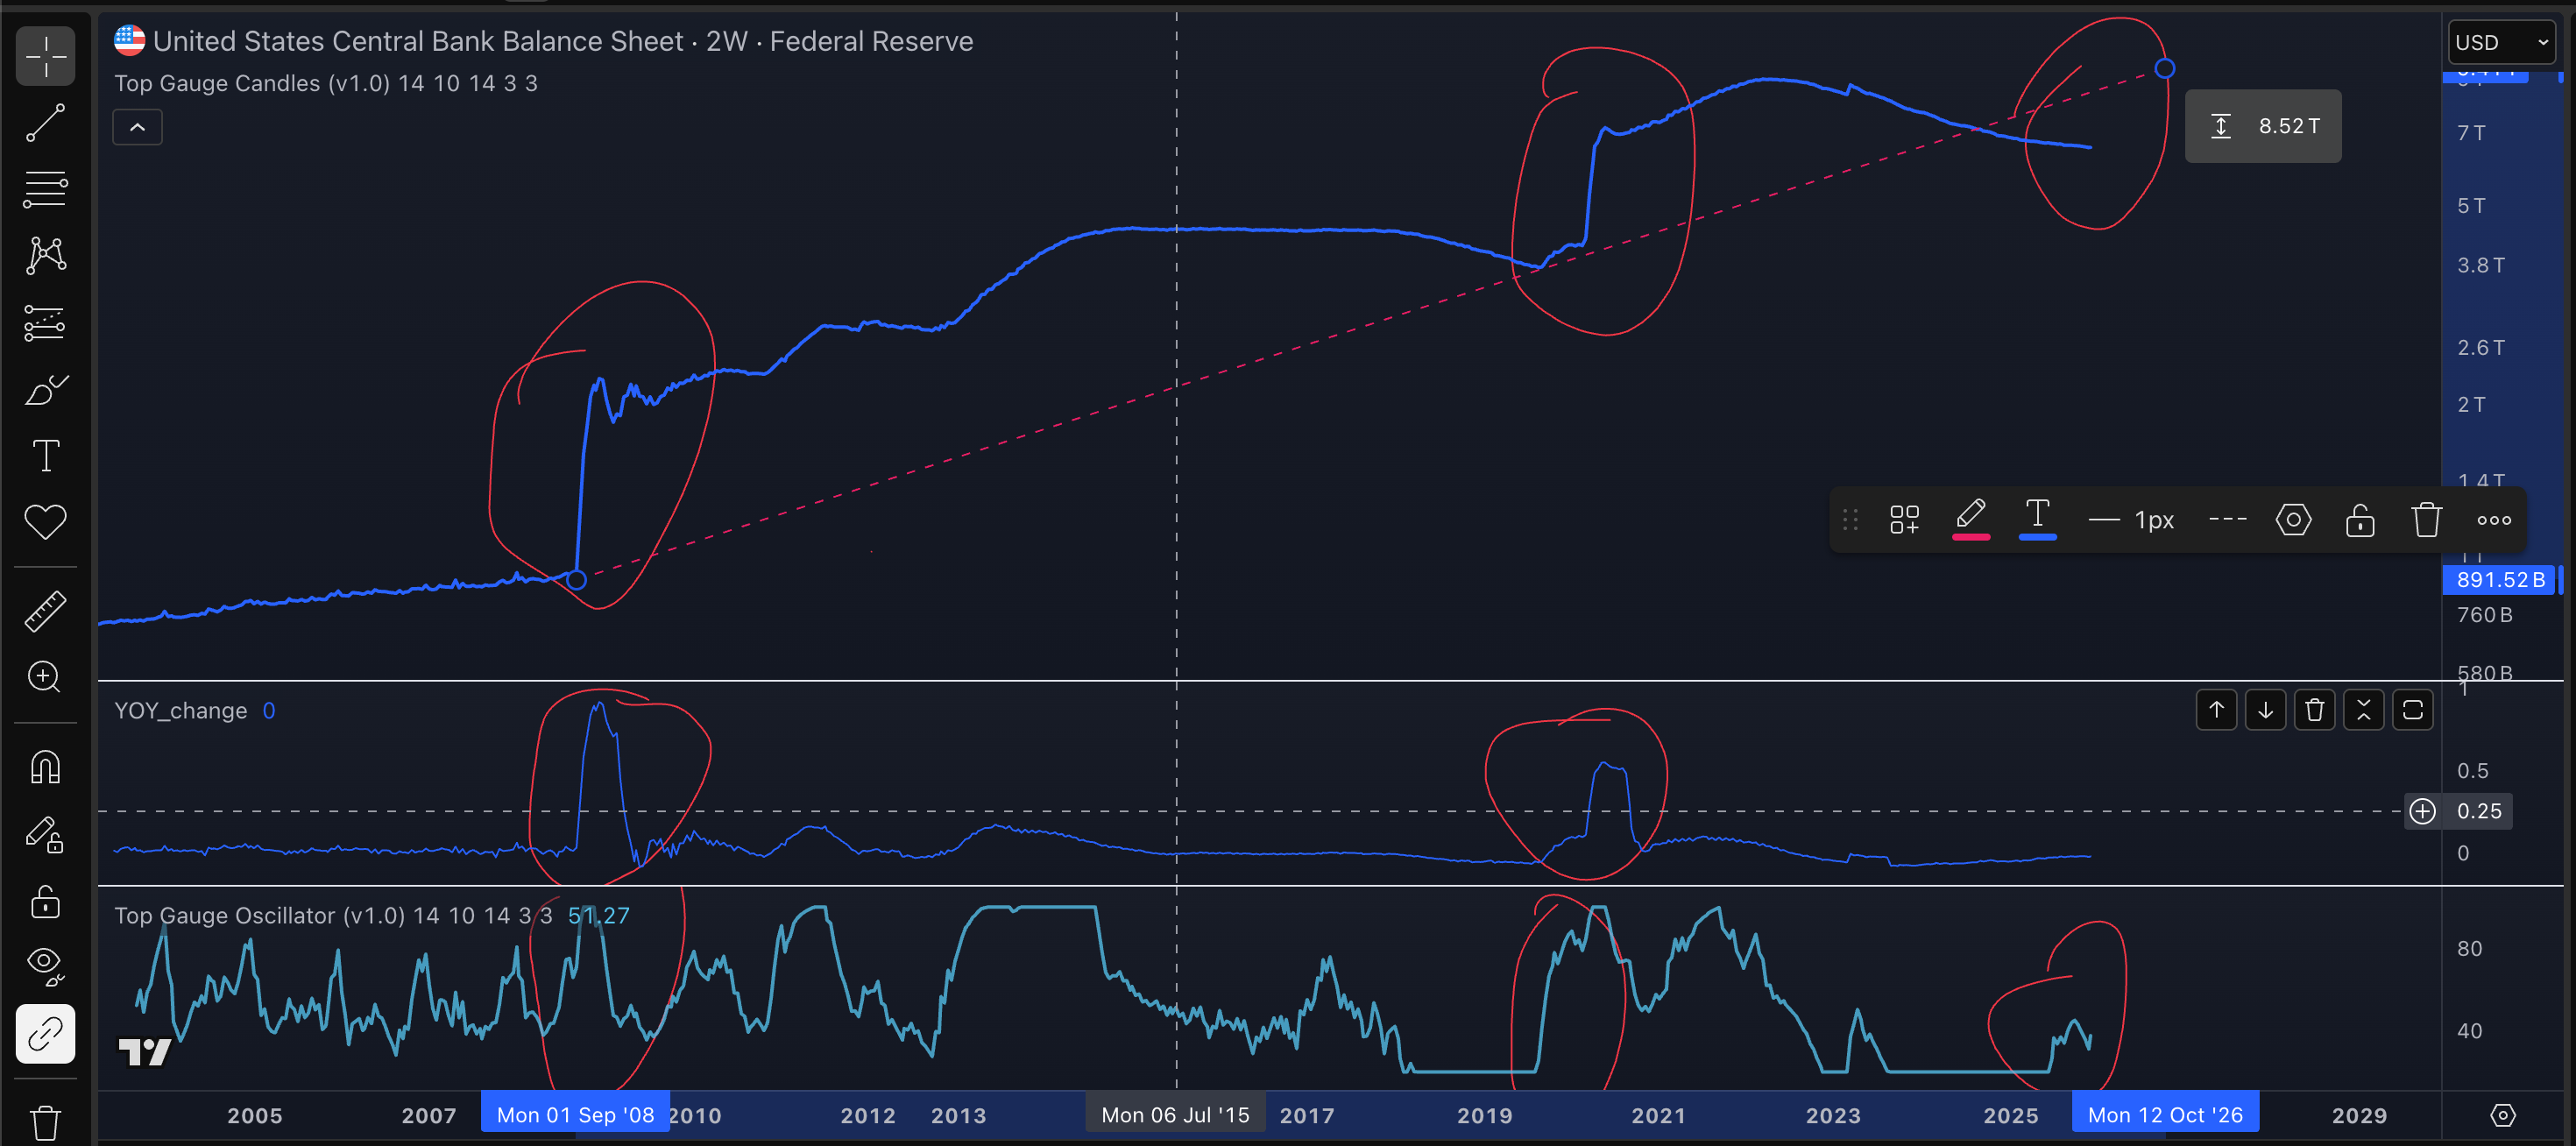Screen dimensions: 2576x1146
Task: Delete the selected drawing via trash icon
Action: (2426, 520)
